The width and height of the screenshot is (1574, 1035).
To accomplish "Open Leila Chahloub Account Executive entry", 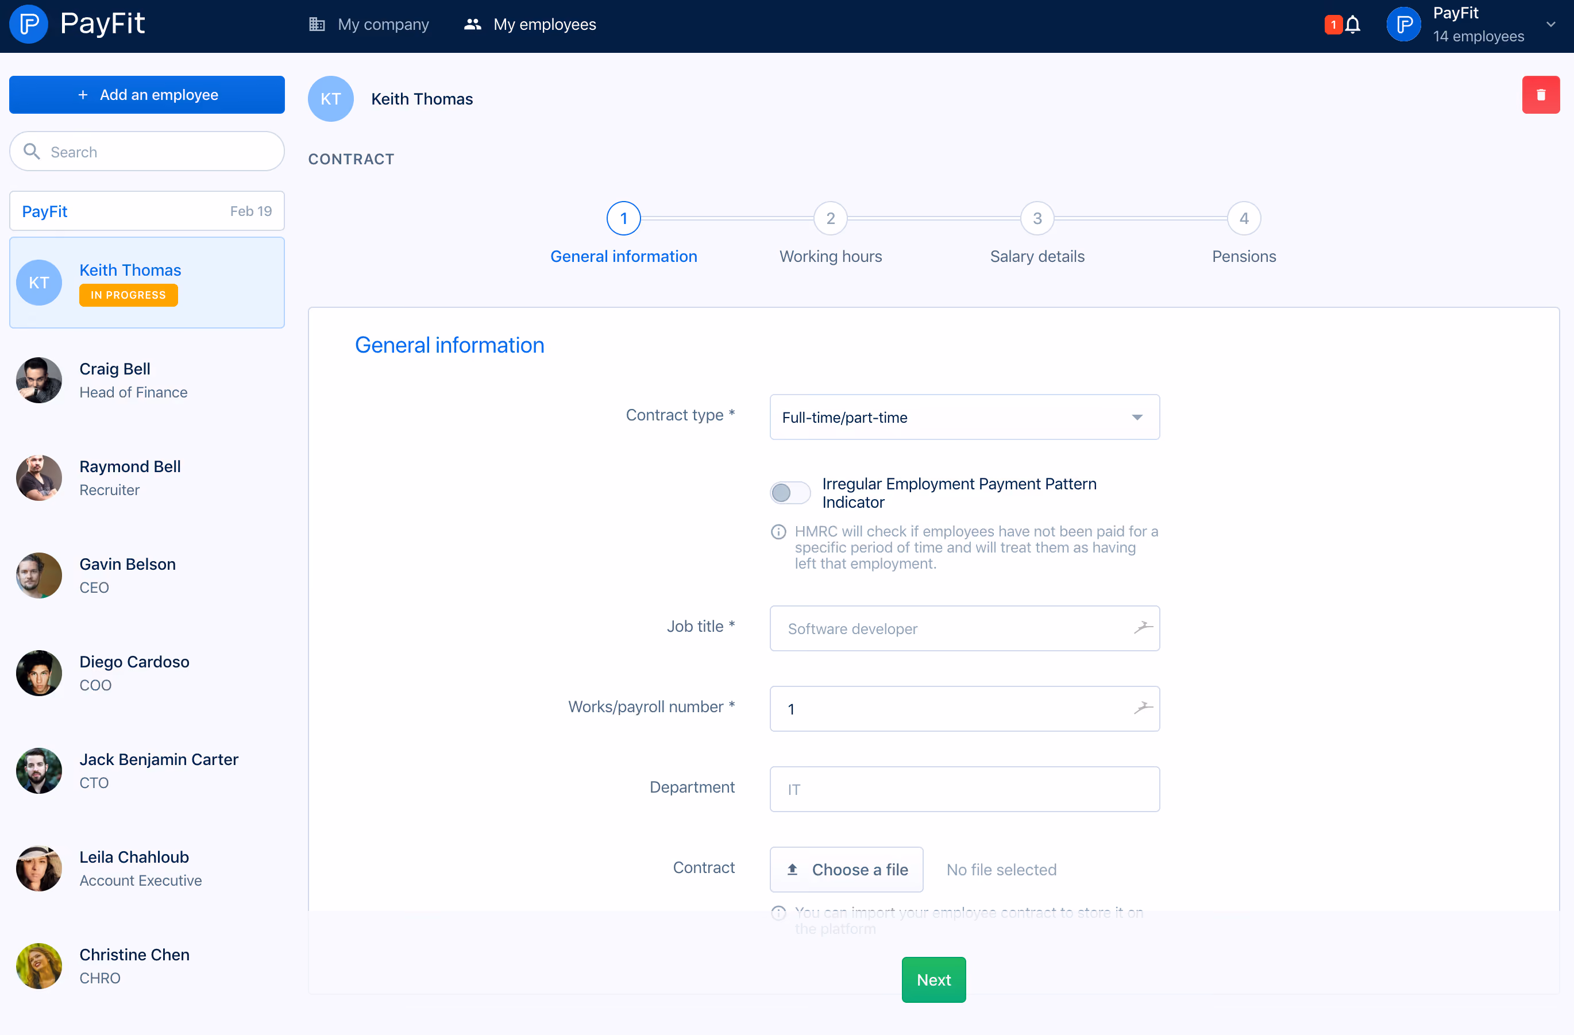I will (x=147, y=868).
